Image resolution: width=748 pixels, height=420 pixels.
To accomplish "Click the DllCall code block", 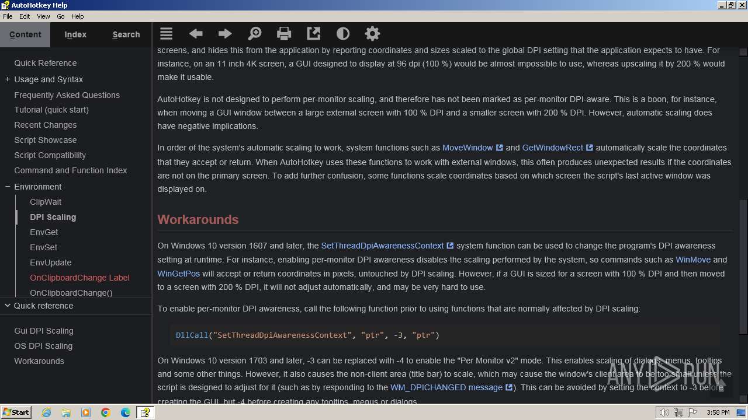I will 444,335.
